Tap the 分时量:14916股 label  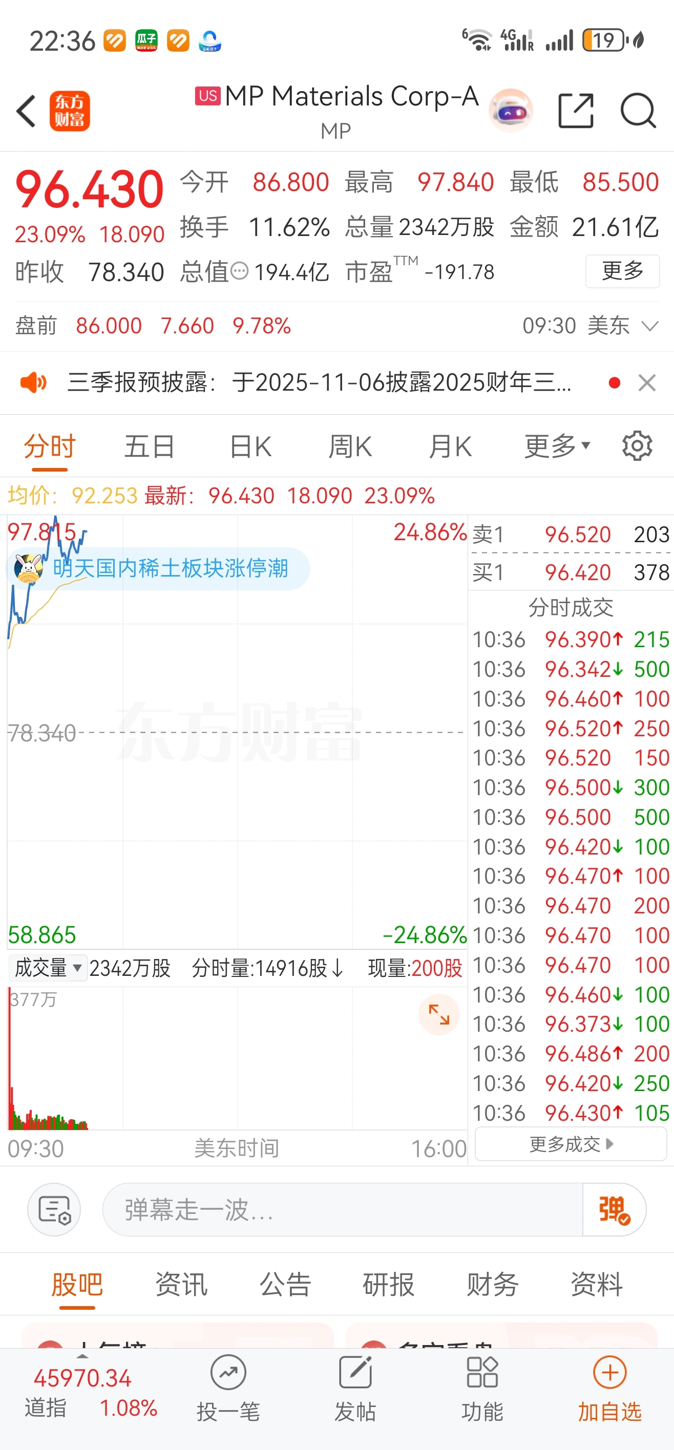[x=267, y=968]
